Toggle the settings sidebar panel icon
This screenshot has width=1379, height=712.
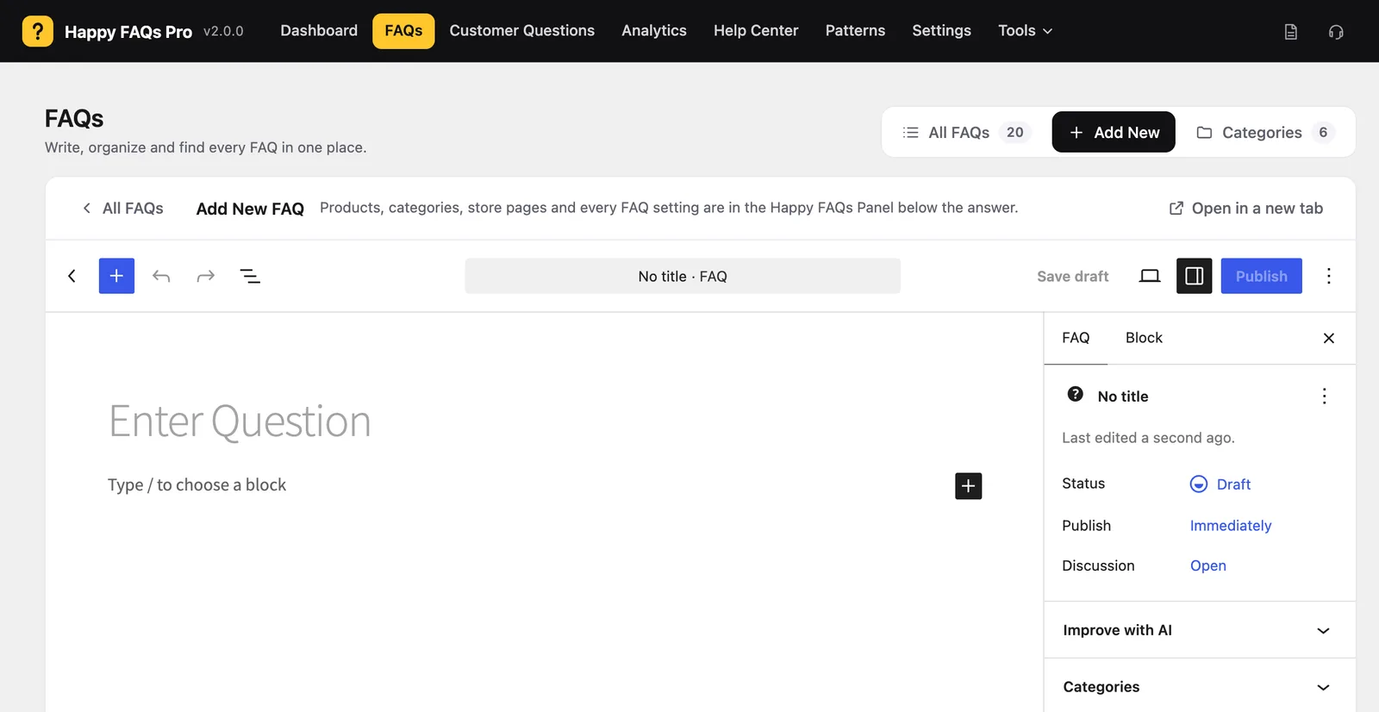point(1195,276)
